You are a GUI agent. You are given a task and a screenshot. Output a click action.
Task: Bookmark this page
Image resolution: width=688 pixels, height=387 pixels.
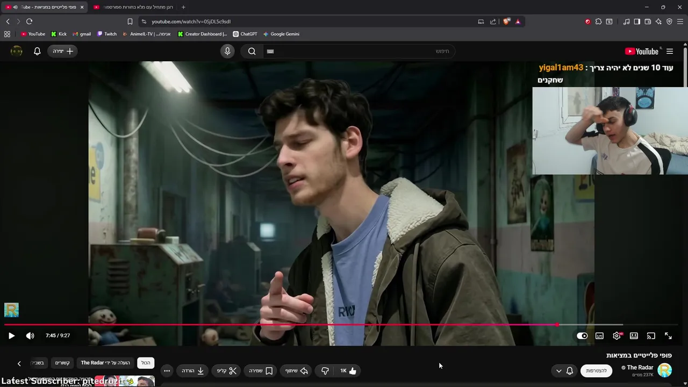tap(130, 21)
